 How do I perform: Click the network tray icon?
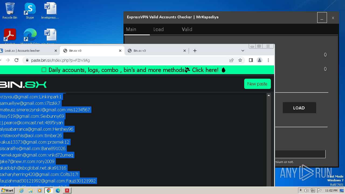pos(313,190)
